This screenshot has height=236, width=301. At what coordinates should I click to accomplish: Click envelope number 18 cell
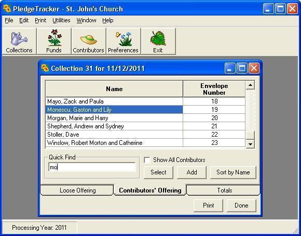pos(214,101)
